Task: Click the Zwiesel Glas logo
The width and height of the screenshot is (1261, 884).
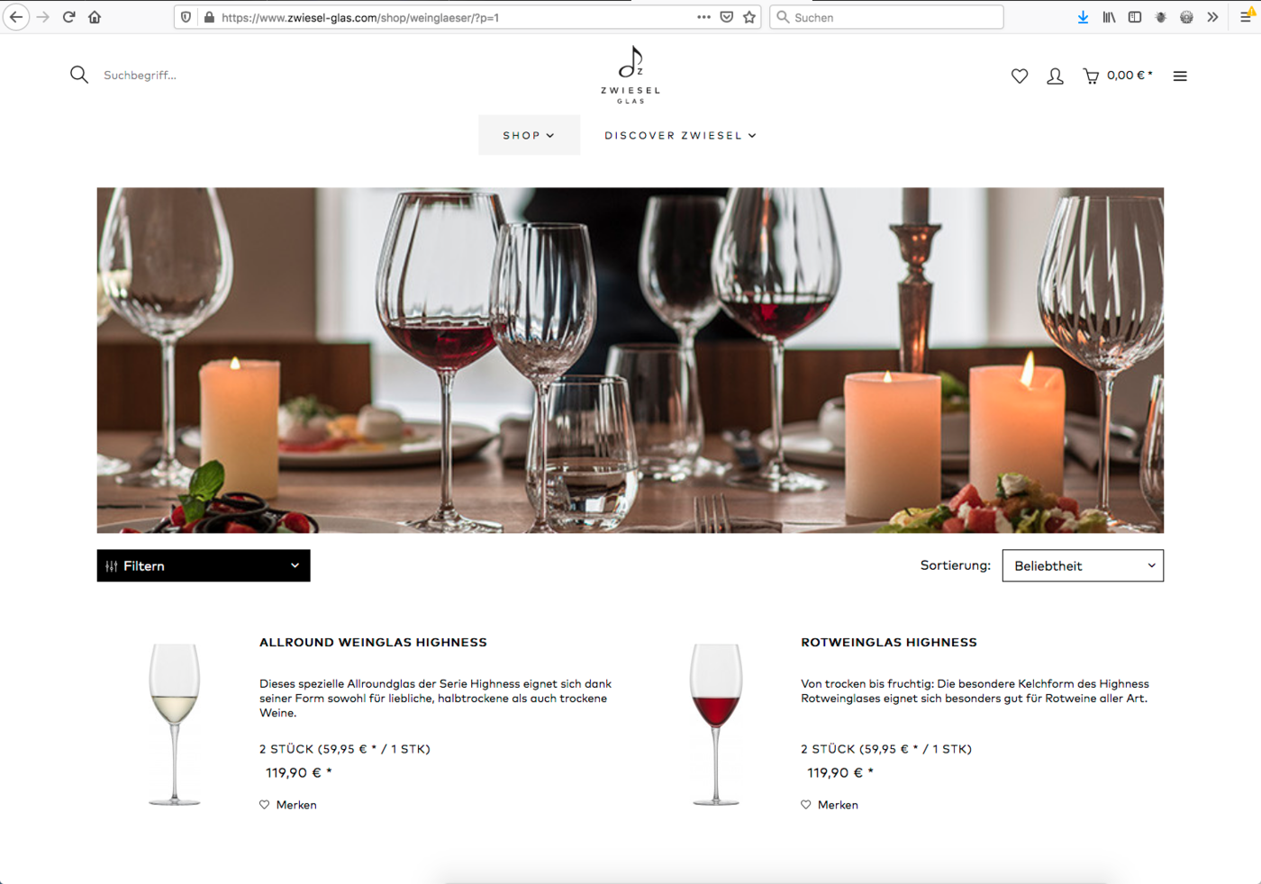Action: pos(630,75)
